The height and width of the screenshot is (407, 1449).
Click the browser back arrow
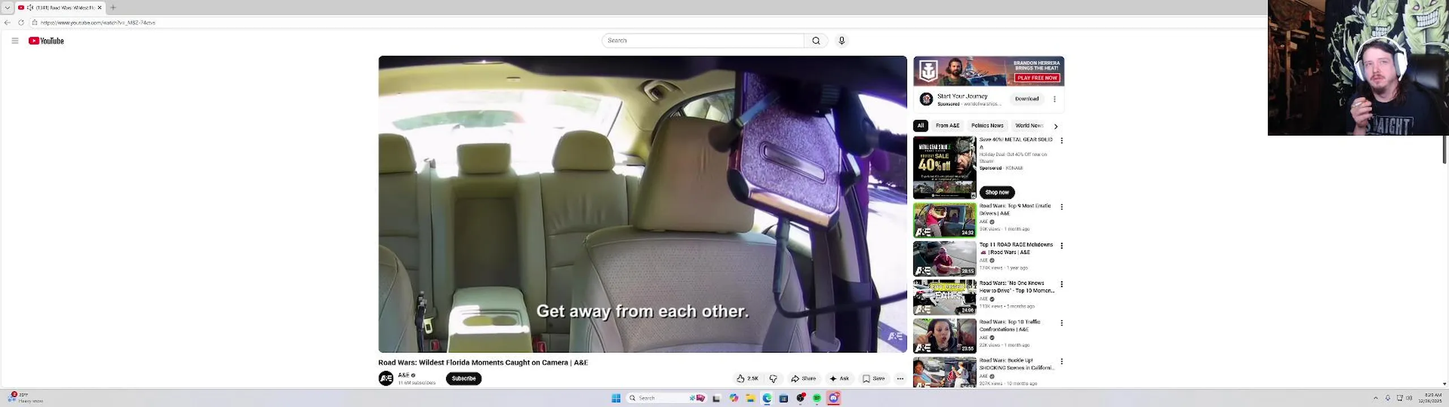(7, 23)
